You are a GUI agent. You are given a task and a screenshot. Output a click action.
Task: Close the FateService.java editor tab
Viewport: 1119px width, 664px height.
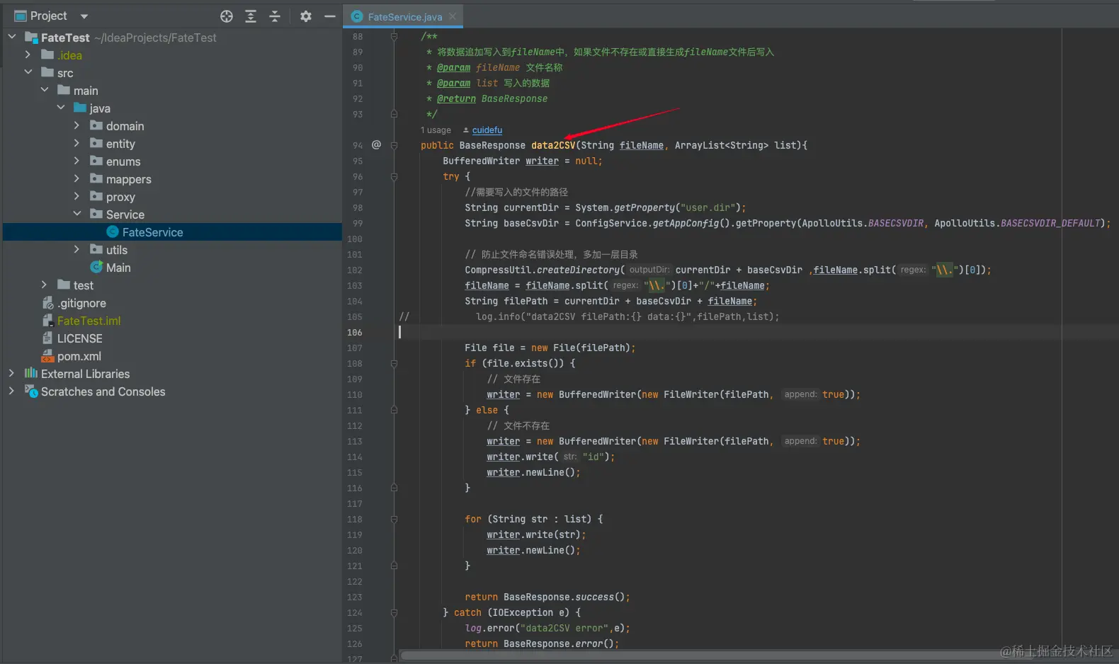click(453, 16)
